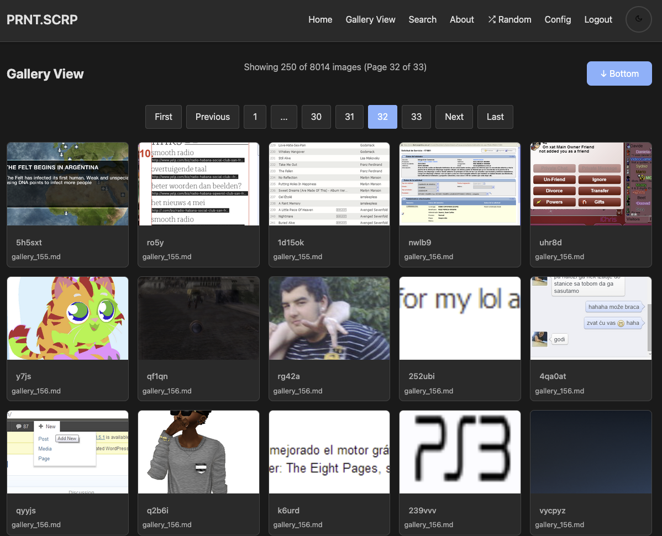Click the rg42a image title
Viewport: 662px width, 536px height.
pyautogui.click(x=288, y=376)
